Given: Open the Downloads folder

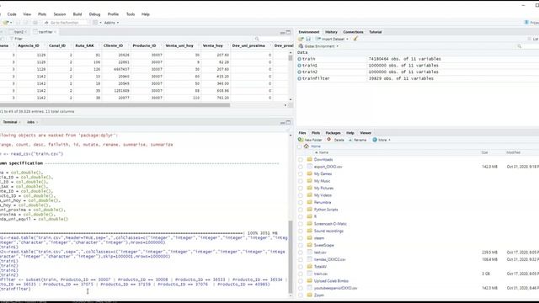Looking at the screenshot, I should [x=323, y=160].
